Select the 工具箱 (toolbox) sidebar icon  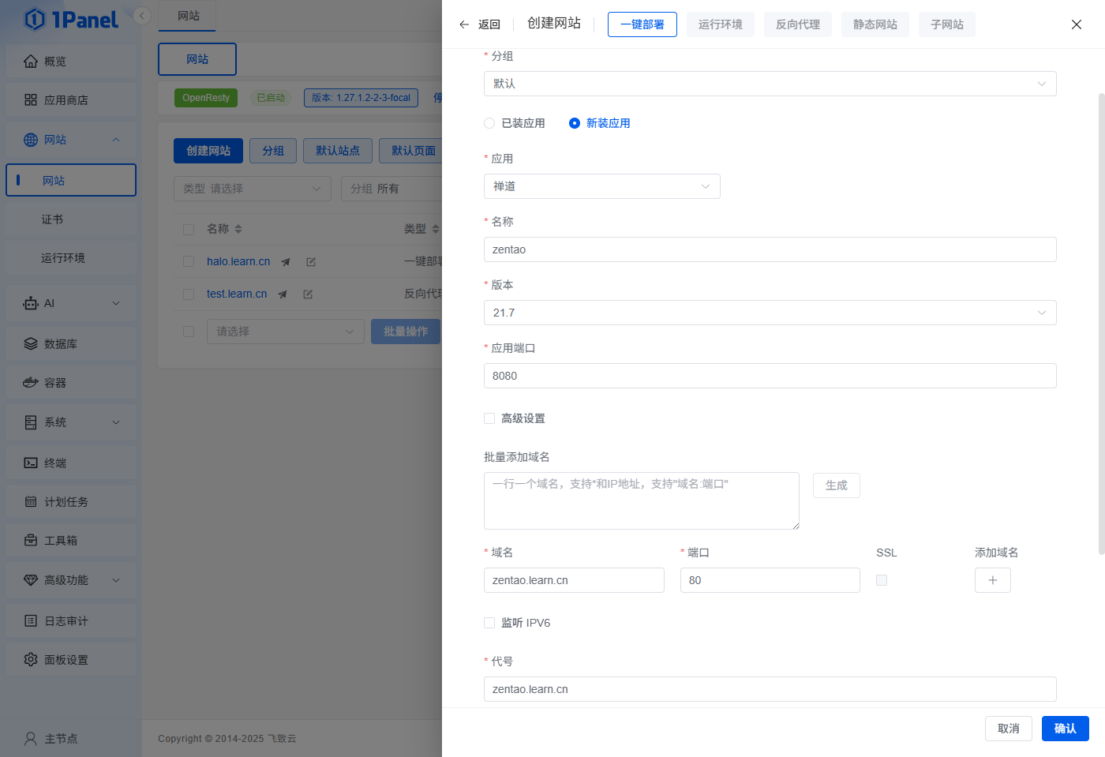[32, 540]
